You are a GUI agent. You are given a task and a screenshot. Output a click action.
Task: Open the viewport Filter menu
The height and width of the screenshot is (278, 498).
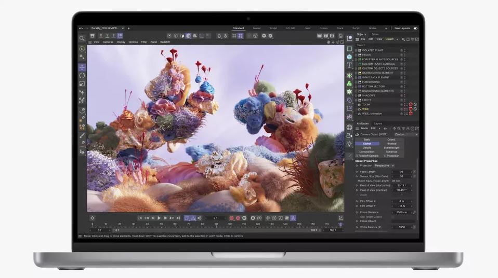tap(144, 42)
